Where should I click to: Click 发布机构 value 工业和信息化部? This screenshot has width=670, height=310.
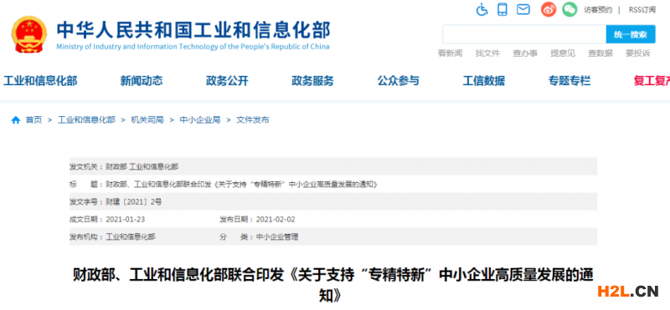point(131,237)
